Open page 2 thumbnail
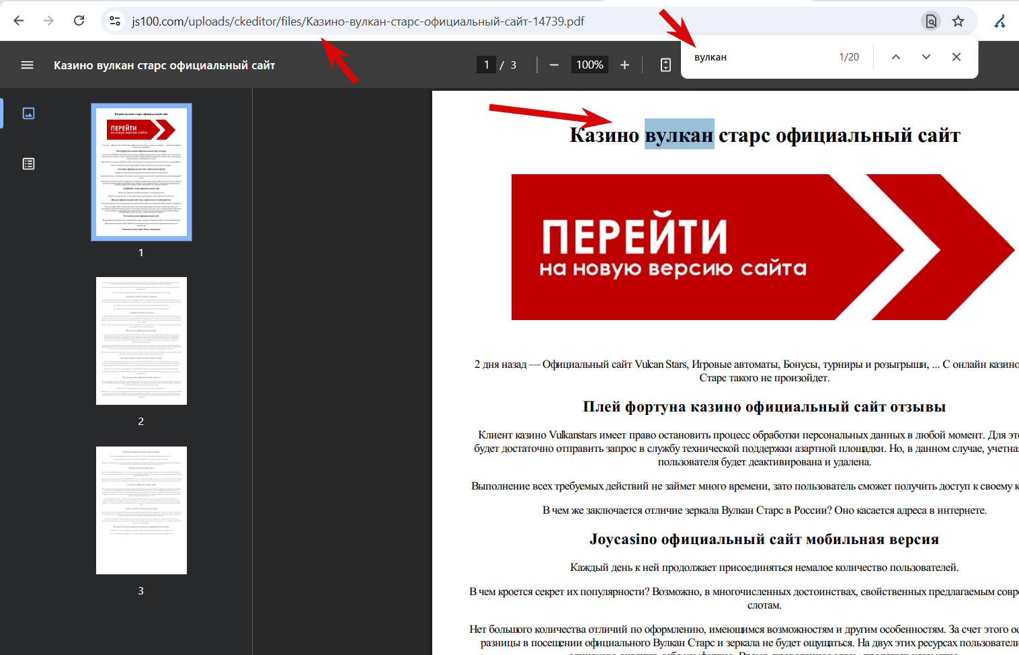The width and height of the screenshot is (1019, 655). pyautogui.click(x=141, y=341)
